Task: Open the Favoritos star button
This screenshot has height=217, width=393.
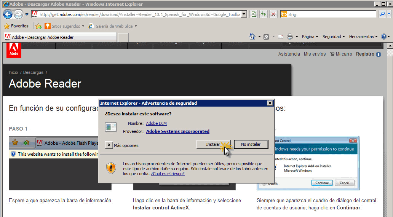Action: [x=16, y=26]
